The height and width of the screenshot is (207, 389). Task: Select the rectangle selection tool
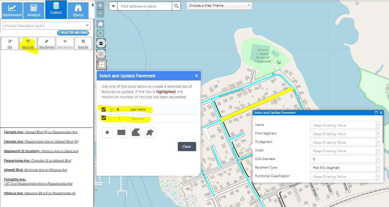point(121,132)
